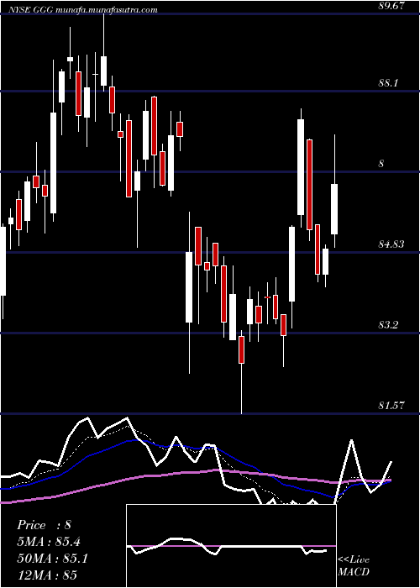Viewport: 420px width, 588px height.
Task: Click the Price : 8 reading
Action: point(44,525)
